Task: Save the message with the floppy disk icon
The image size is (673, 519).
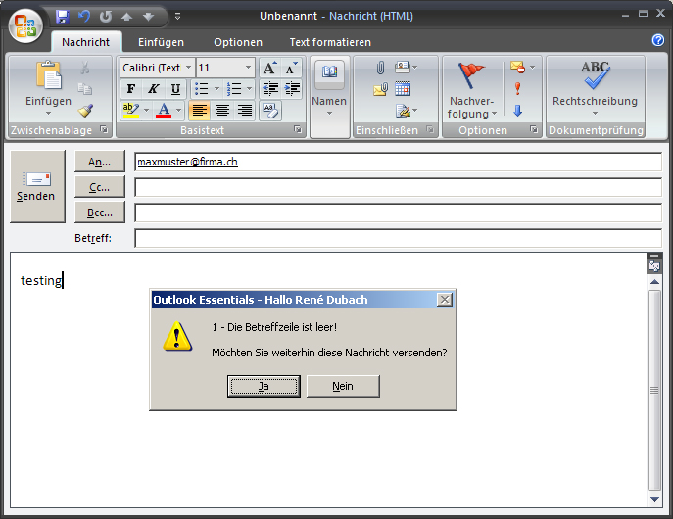Action: tap(63, 17)
